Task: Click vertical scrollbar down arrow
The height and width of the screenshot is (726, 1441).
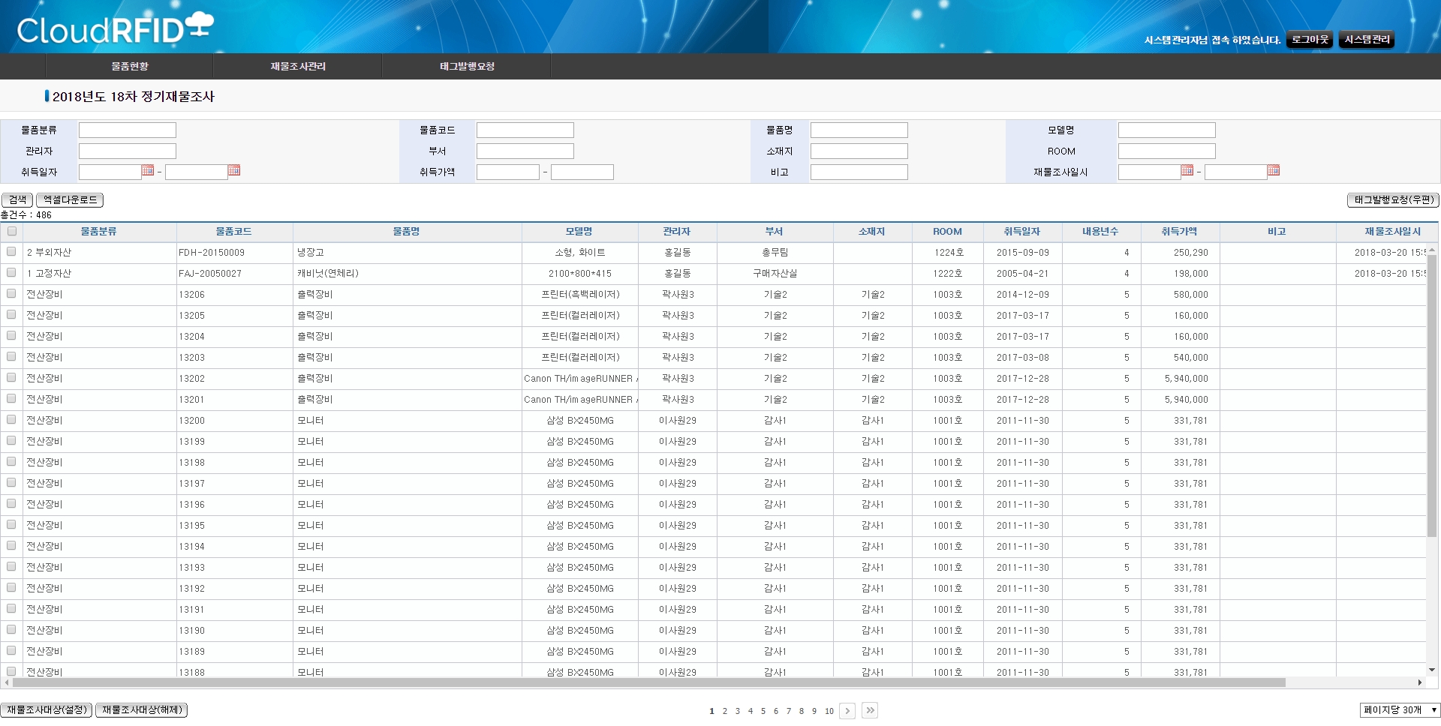Action: (x=1432, y=670)
